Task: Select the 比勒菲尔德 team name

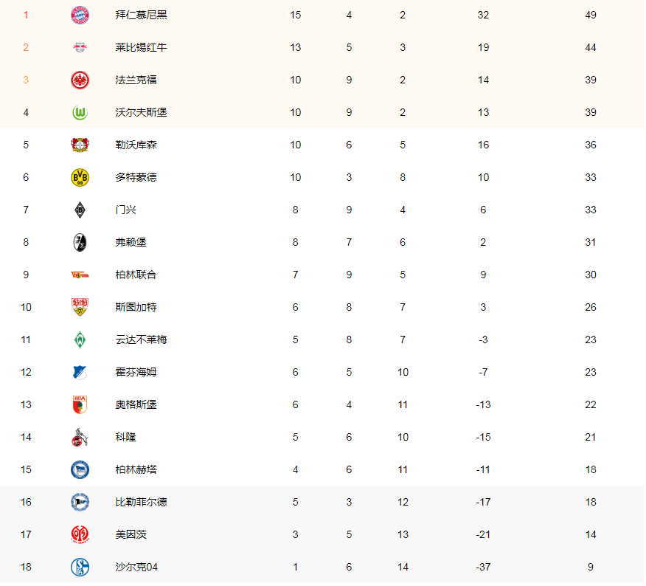Action: tap(142, 502)
